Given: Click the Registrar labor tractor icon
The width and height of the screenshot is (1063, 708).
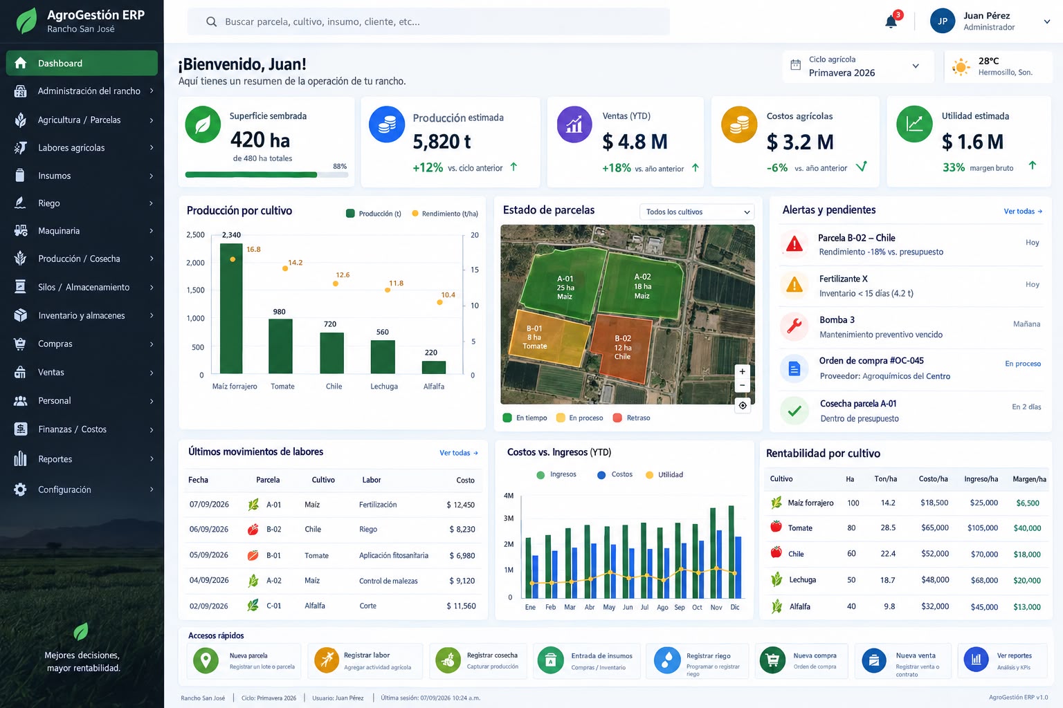Looking at the screenshot, I should coord(326,660).
